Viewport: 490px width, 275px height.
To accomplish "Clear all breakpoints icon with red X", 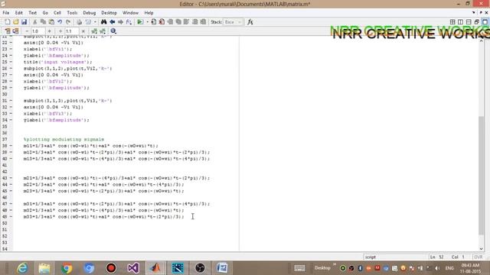I will pyautogui.click(x=162, y=22).
